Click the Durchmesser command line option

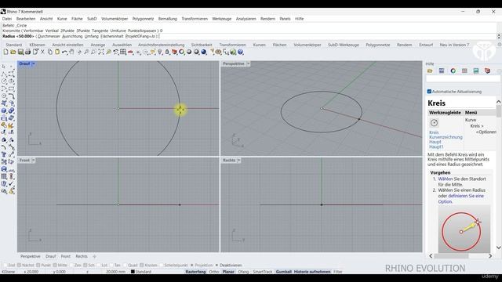49,36
